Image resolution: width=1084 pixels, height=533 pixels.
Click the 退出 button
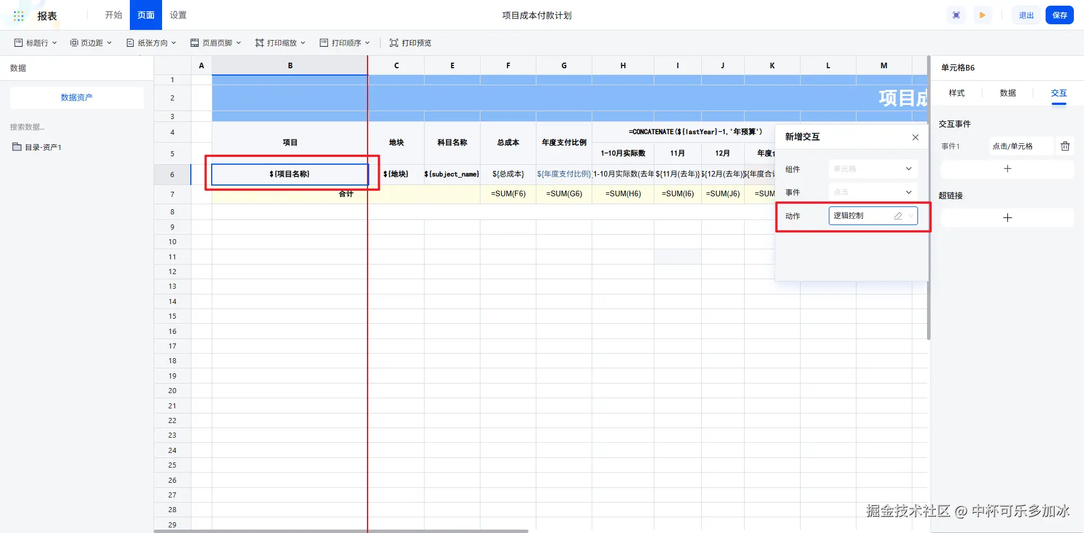tap(1026, 15)
